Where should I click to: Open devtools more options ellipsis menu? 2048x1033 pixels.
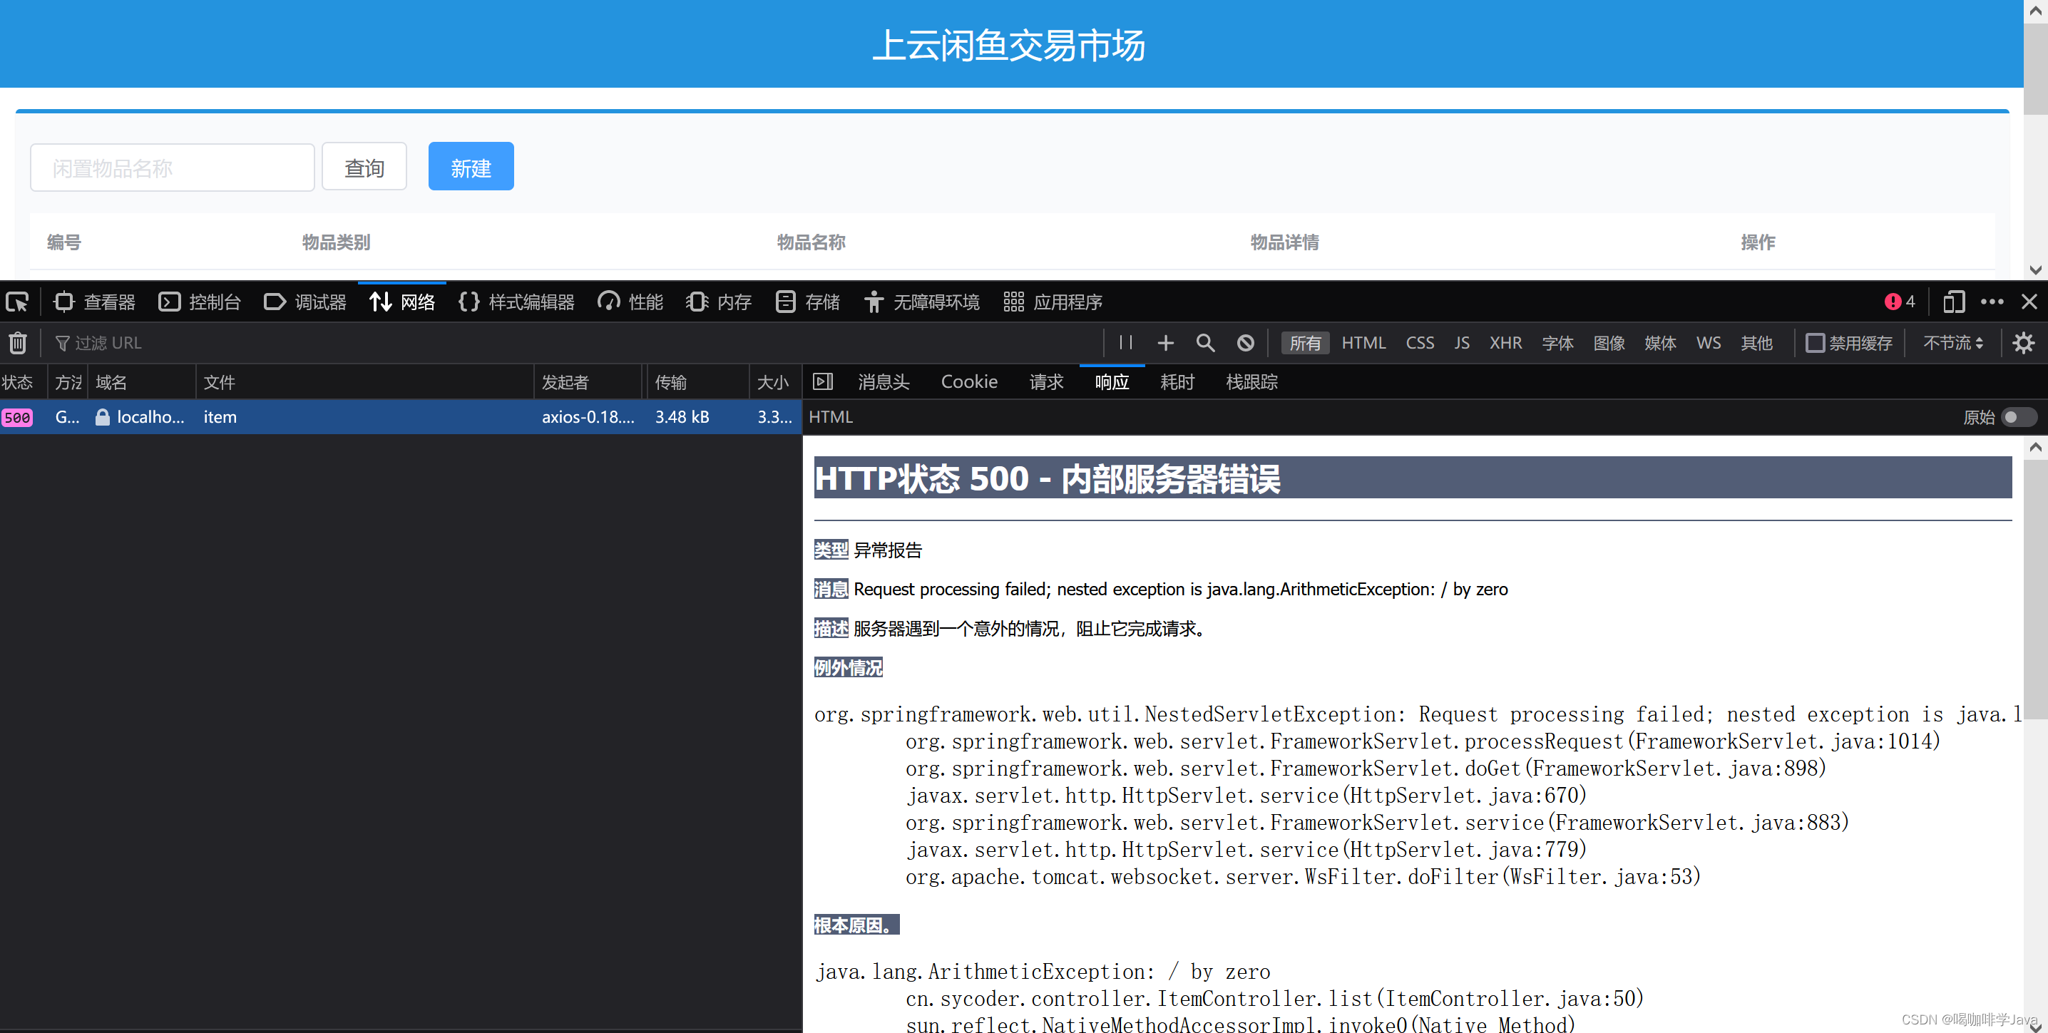coord(1992,302)
